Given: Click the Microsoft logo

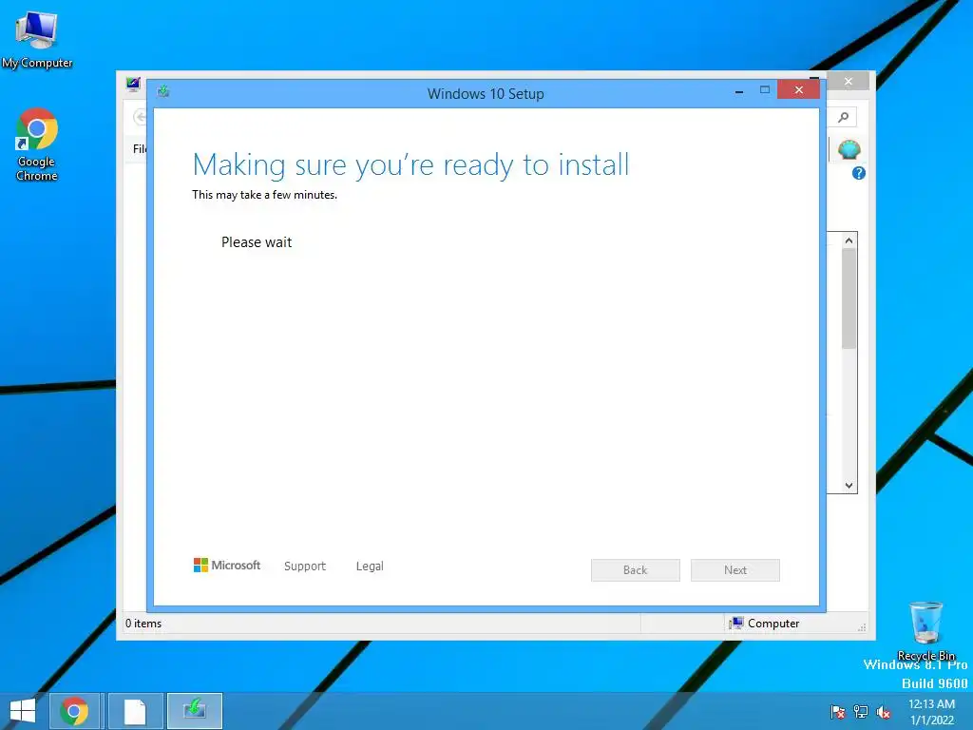Looking at the screenshot, I should pos(227,565).
